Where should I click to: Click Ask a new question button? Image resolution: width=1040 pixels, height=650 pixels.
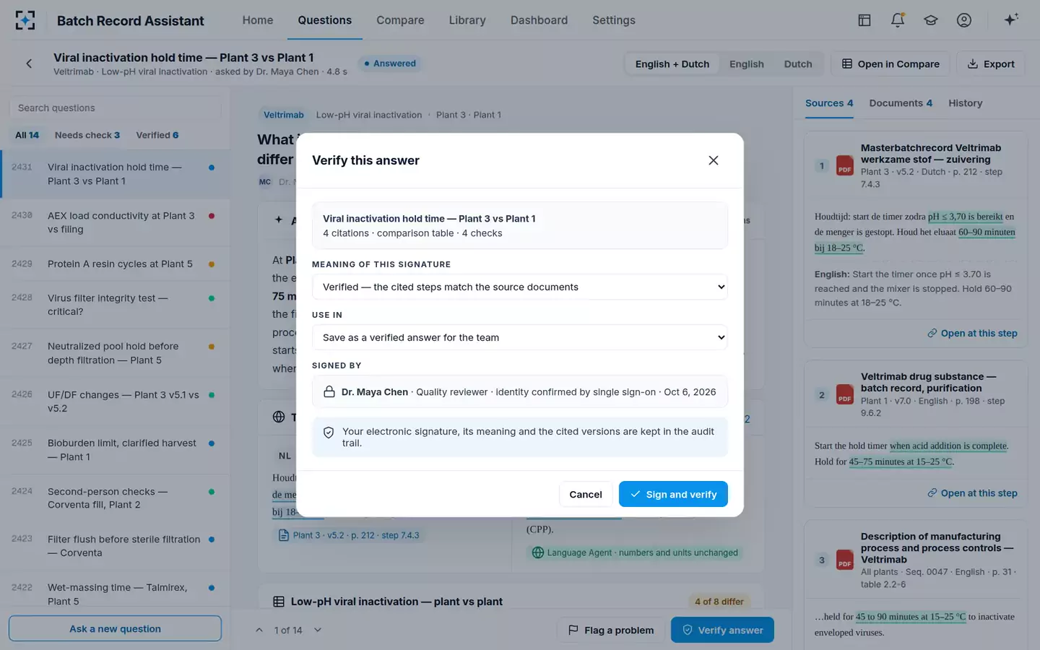pyautogui.click(x=115, y=629)
